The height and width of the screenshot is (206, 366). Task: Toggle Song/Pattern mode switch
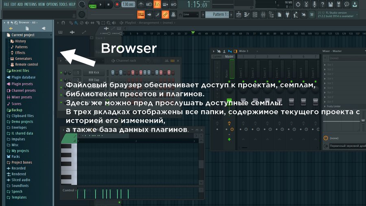point(92,4)
